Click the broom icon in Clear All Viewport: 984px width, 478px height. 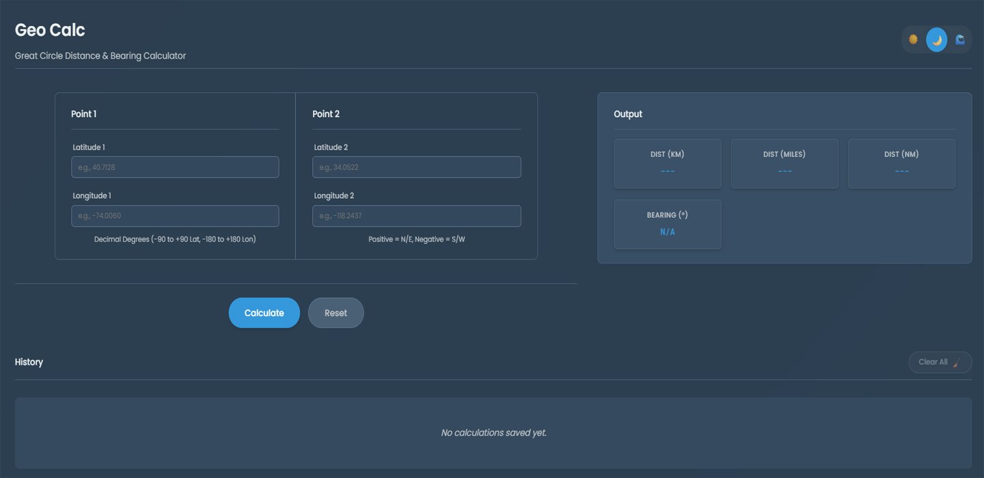pyautogui.click(x=957, y=363)
